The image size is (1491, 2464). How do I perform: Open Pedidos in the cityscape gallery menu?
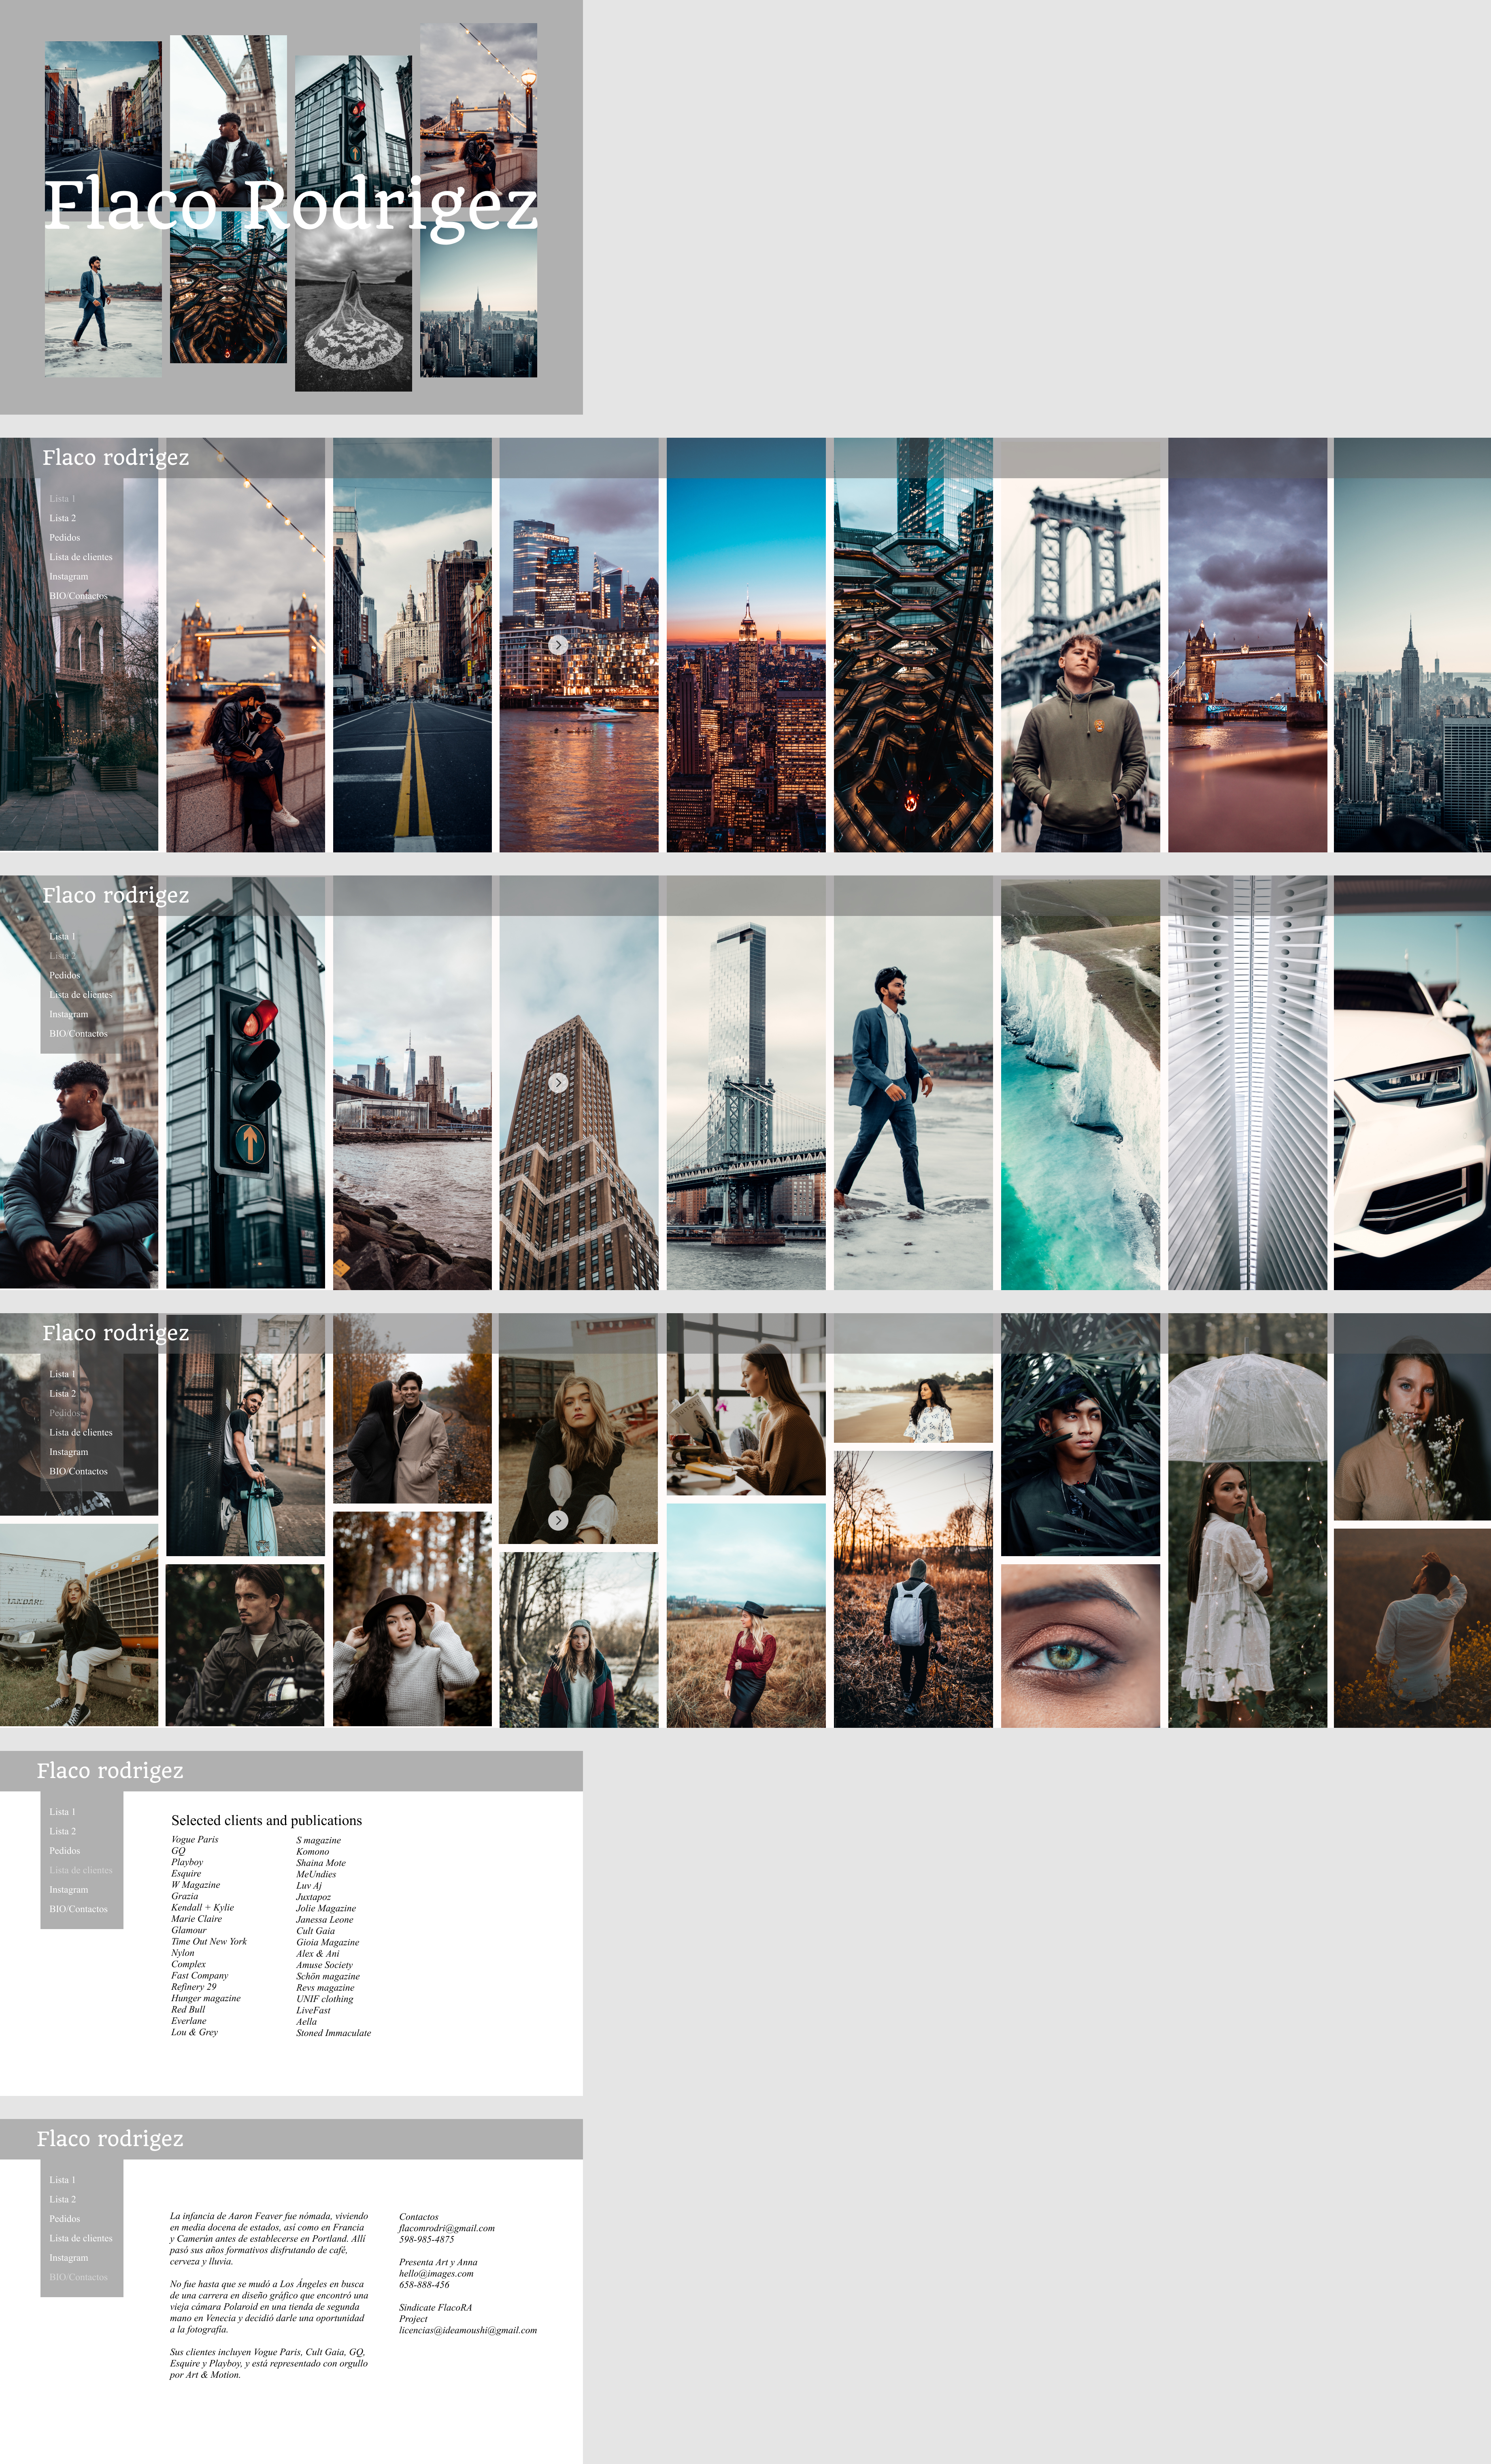[65, 538]
